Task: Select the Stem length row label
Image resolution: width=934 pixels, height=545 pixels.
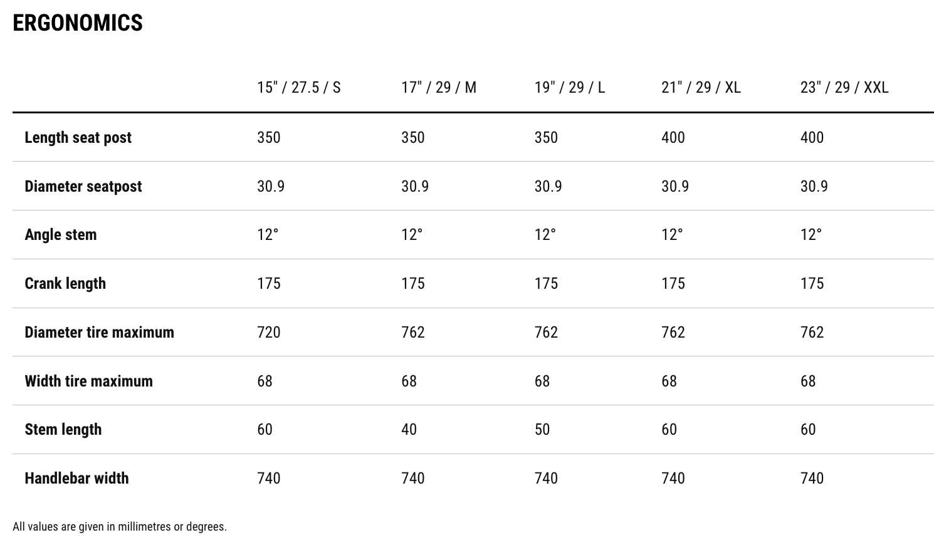Action: 63,430
